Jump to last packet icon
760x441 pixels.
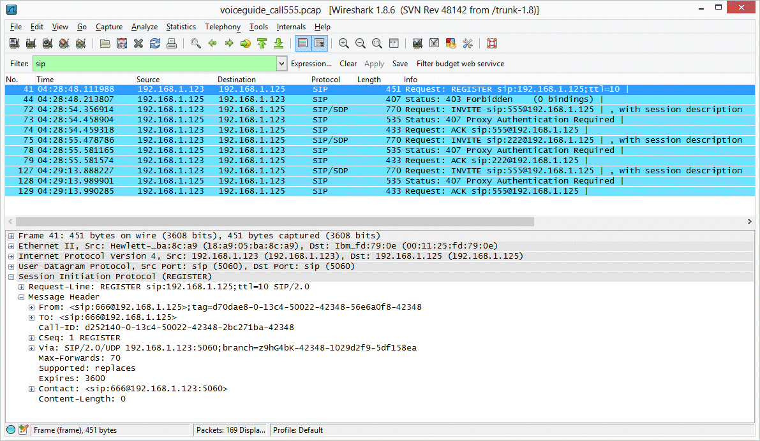tap(279, 43)
